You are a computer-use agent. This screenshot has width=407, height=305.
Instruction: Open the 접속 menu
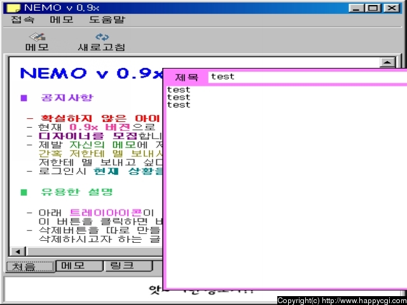pos(23,20)
